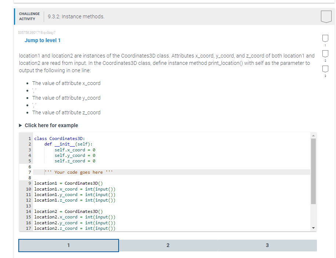Click bullet 'The value of attribute x_coord'
336x258 pixels.
[x=66, y=83]
